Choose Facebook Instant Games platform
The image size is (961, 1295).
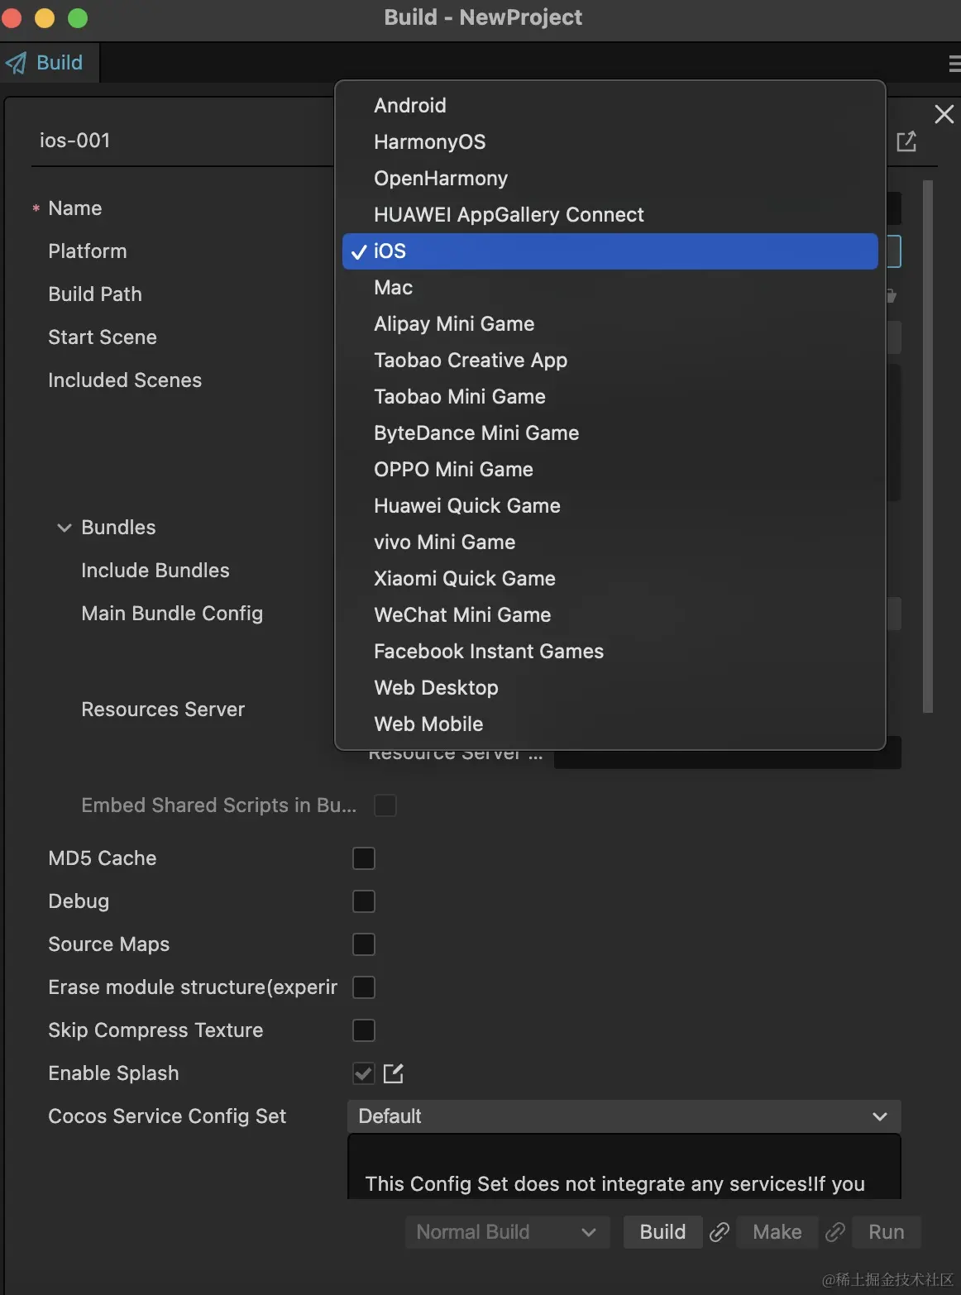tap(610, 652)
